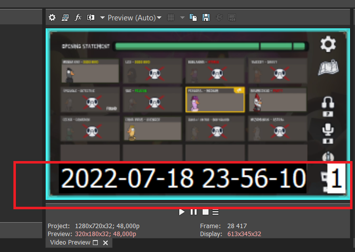Viewport: 355px width, 252px height.
Task: Open Project Video Properties gear icon
Action: (x=52, y=17)
